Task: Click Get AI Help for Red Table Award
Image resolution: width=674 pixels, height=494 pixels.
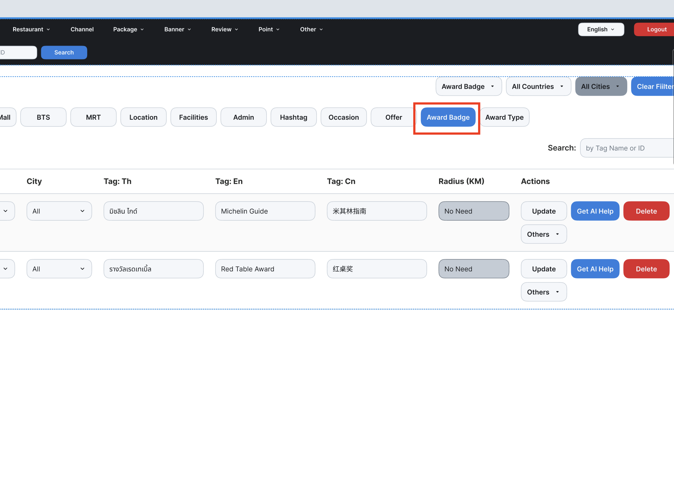Action: 595,269
